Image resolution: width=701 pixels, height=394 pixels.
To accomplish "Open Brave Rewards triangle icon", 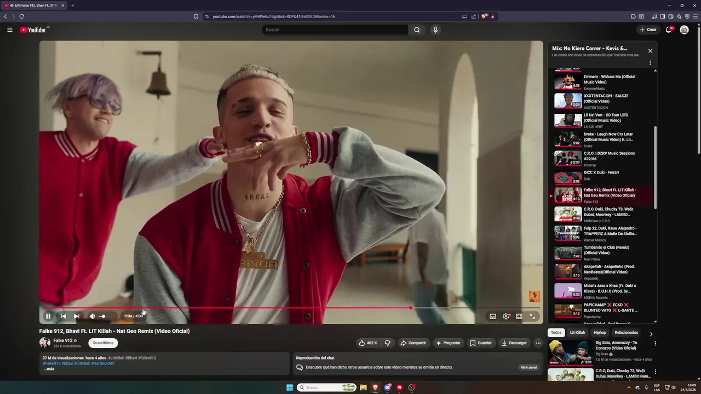I will click(493, 16).
